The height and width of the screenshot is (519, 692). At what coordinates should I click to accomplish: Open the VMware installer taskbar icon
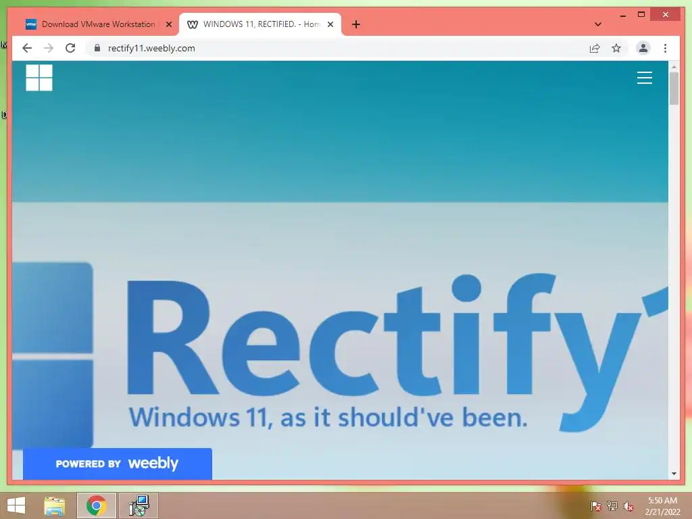pos(139,505)
